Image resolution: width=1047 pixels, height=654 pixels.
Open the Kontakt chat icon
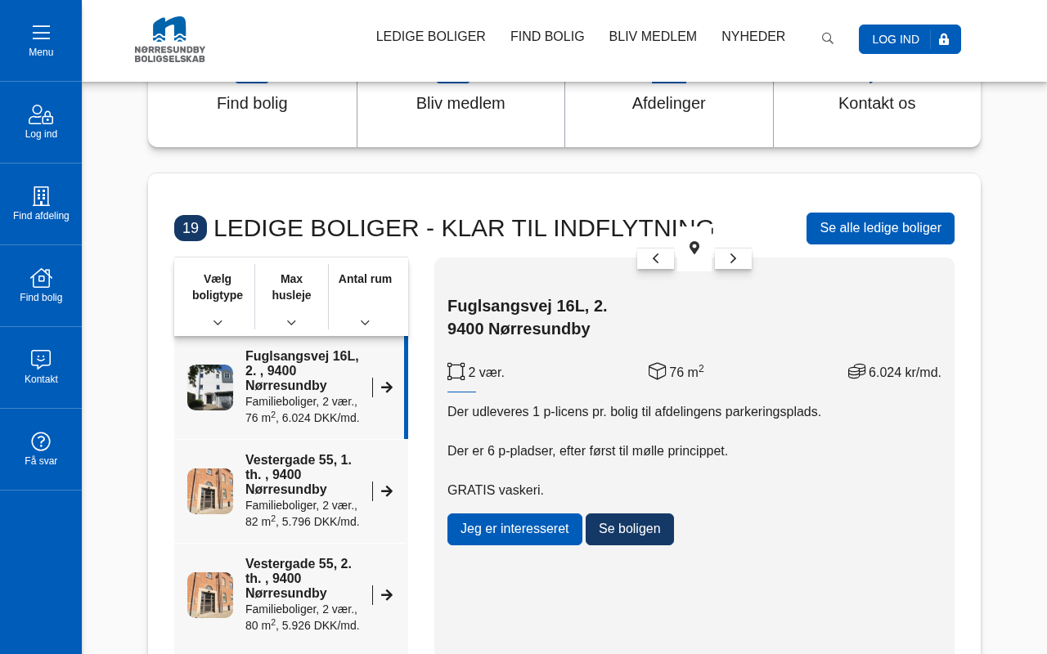(x=41, y=360)
